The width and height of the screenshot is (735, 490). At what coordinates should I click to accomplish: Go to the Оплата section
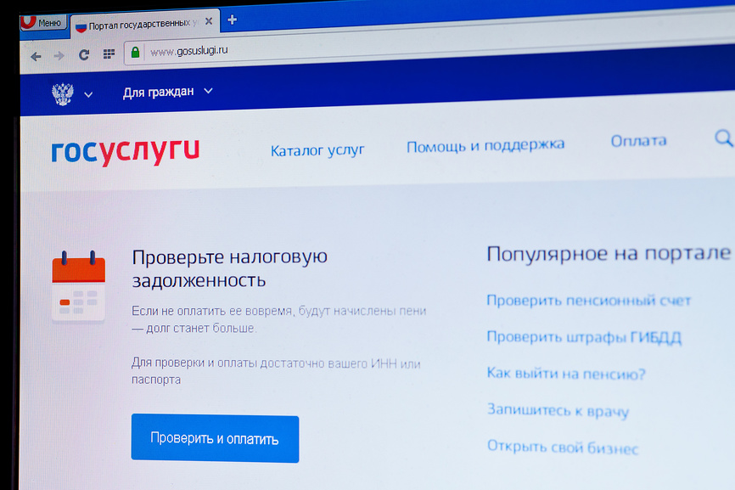638,141
